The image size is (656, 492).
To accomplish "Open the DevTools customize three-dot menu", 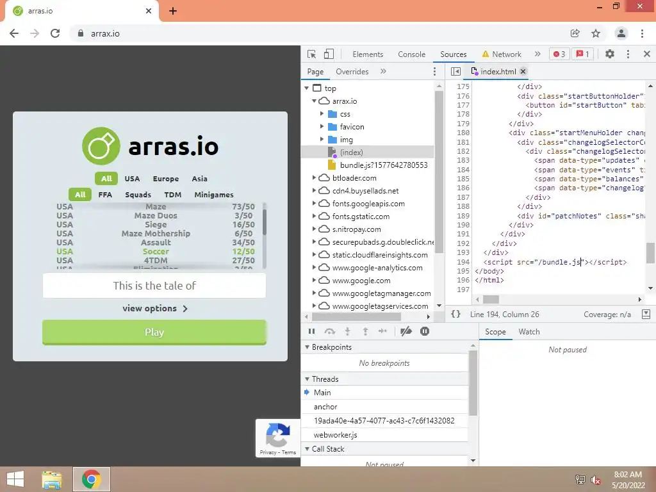I will pos(628,54).
